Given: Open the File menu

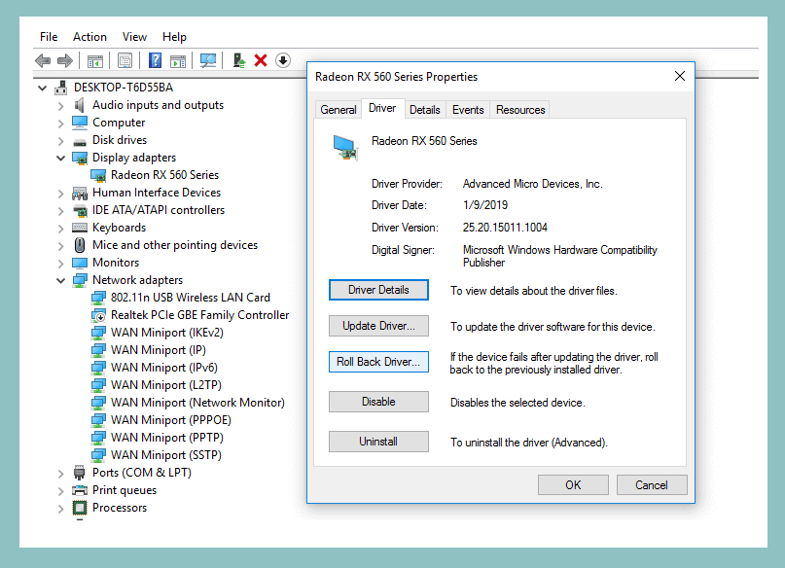Looking at the screenshot, I should pyautogui.click(x=49, y=37).
